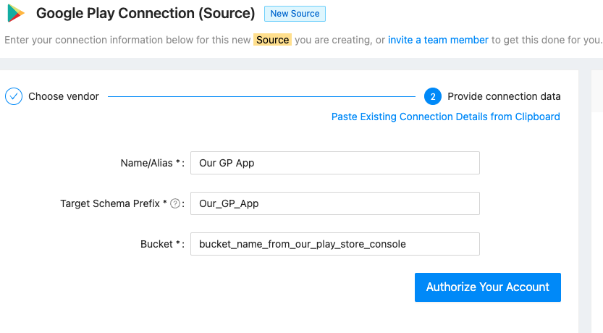Click the New Source badge
This screenshot has height=333, width=603.
(295, 14)
